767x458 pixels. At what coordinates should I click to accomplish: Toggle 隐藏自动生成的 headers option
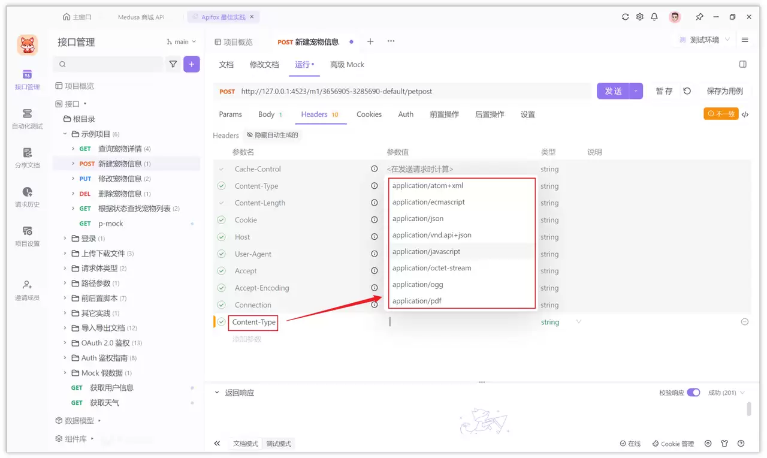pos(273,135)
